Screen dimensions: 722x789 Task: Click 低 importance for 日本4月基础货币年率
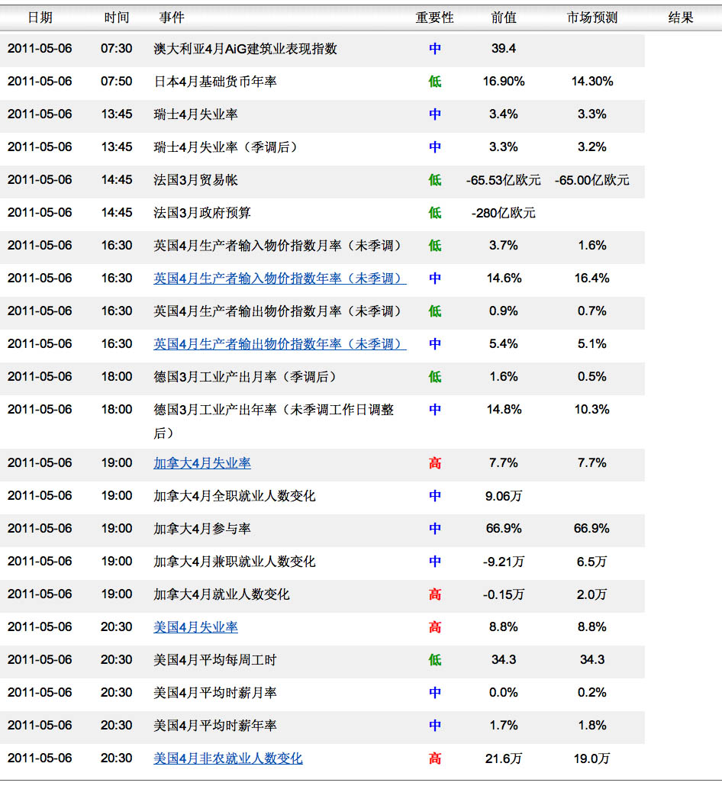(x=435, y=82)
